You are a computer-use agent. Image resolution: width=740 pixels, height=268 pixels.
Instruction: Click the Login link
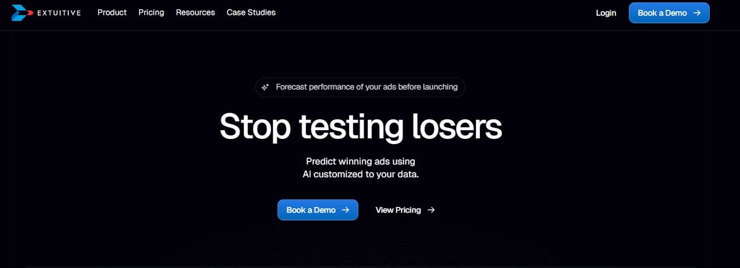(x=606, y=13)
